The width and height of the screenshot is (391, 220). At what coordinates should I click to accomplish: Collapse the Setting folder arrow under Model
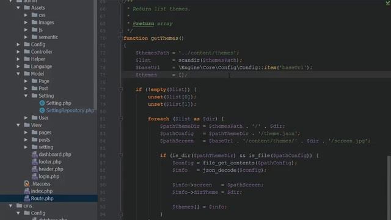(26, 96)
